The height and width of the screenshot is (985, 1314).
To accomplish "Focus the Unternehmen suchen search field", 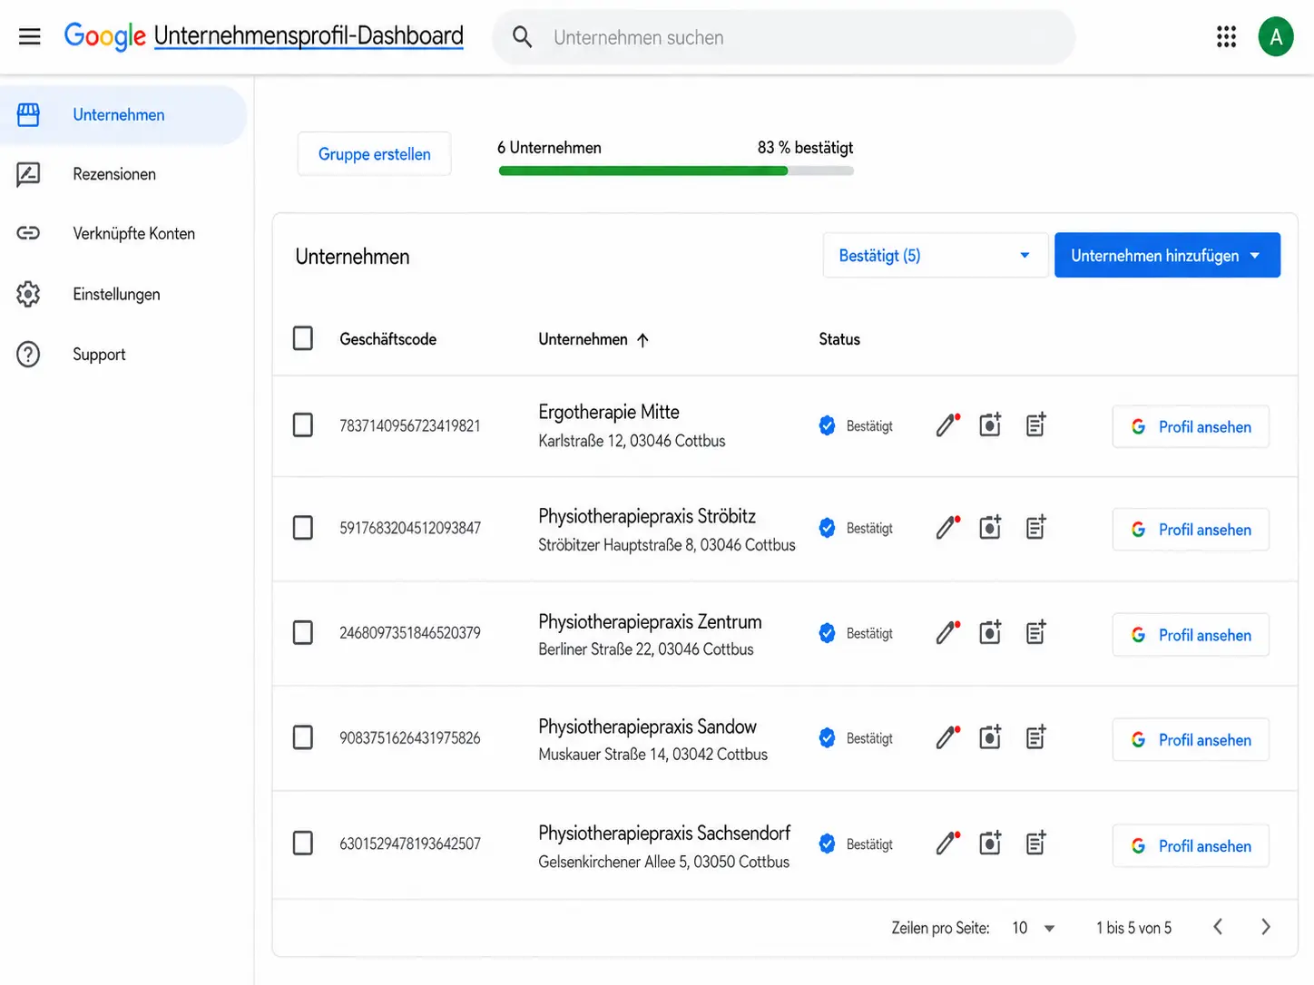I will coord(784,37).
